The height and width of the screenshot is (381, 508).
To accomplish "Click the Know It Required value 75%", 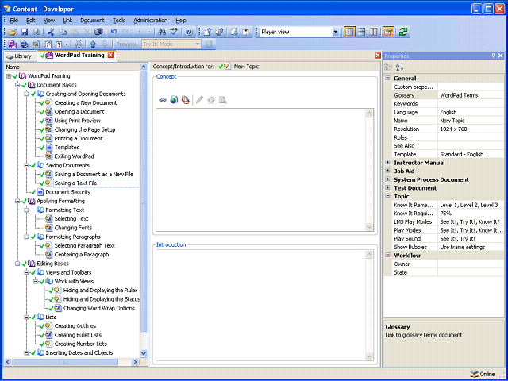I will pos(446,214).
